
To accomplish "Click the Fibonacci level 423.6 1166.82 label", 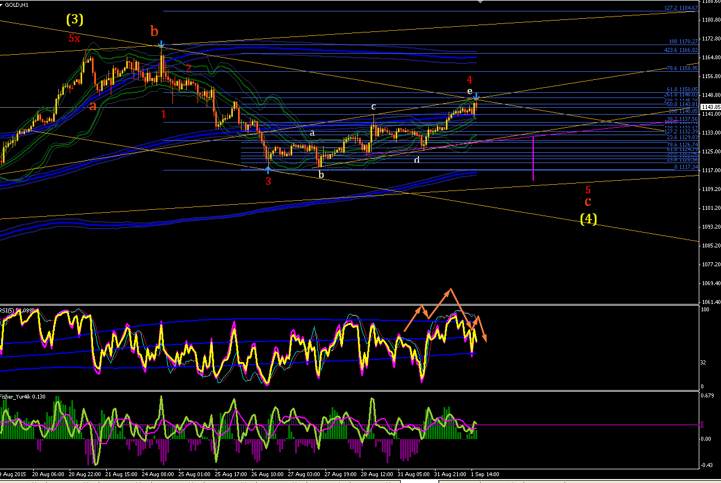I will tap(681, 50).
